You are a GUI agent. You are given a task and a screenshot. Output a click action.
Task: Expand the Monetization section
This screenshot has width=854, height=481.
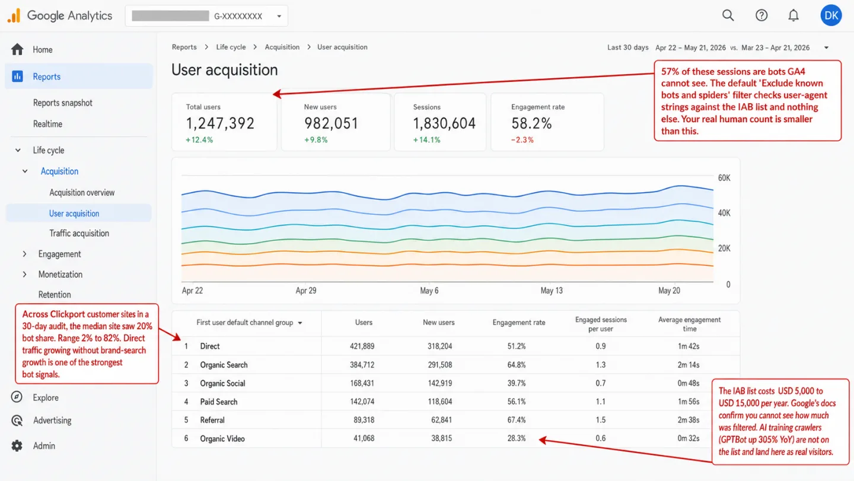coord(25,274)
